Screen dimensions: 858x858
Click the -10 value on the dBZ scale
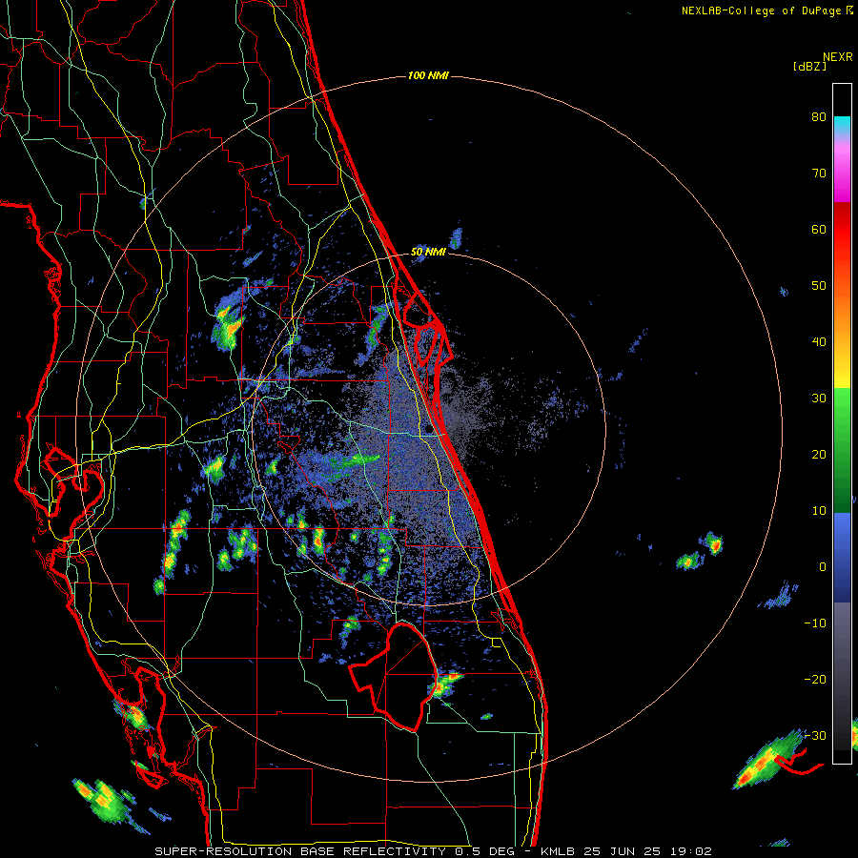point(815,623)
